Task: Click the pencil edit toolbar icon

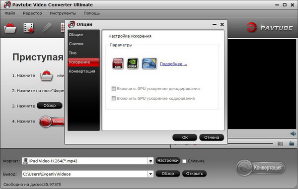Action: click(47, 27)
